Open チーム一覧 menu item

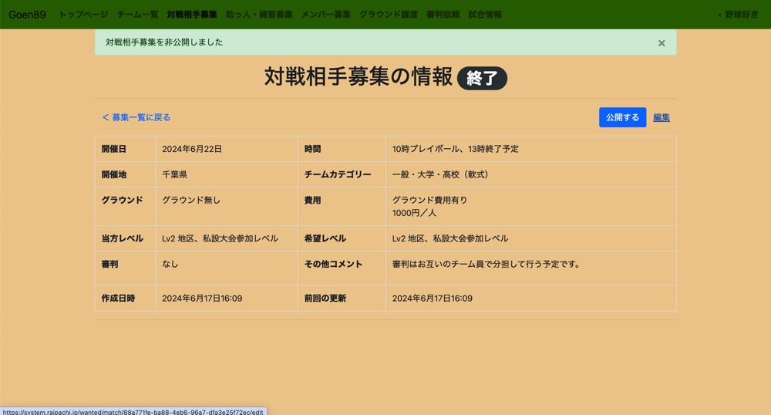pos(137,14)
